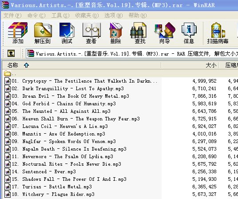
Task: Select the parent folder '..' icon
Action: 8,74
